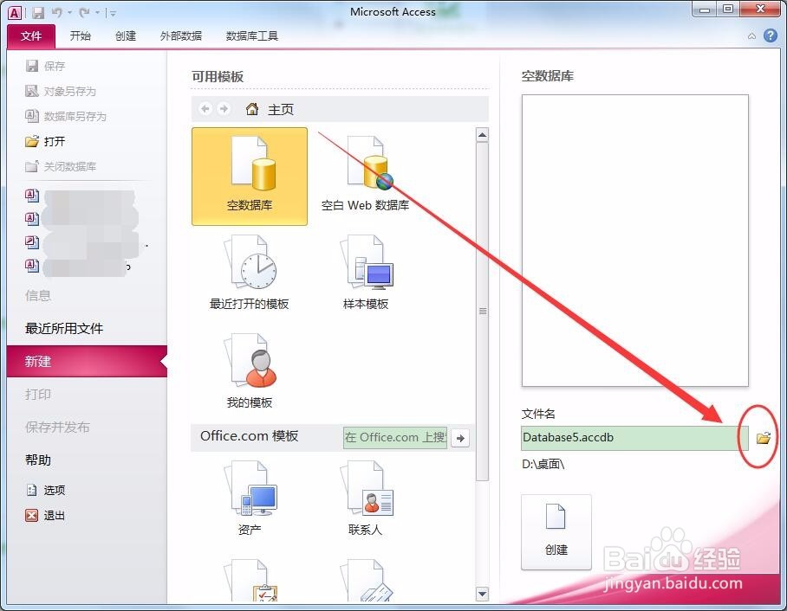The width and height of the screenshot is (787, 611).
Task: Open the 文件 tab
Action: (x=31, y=36)
